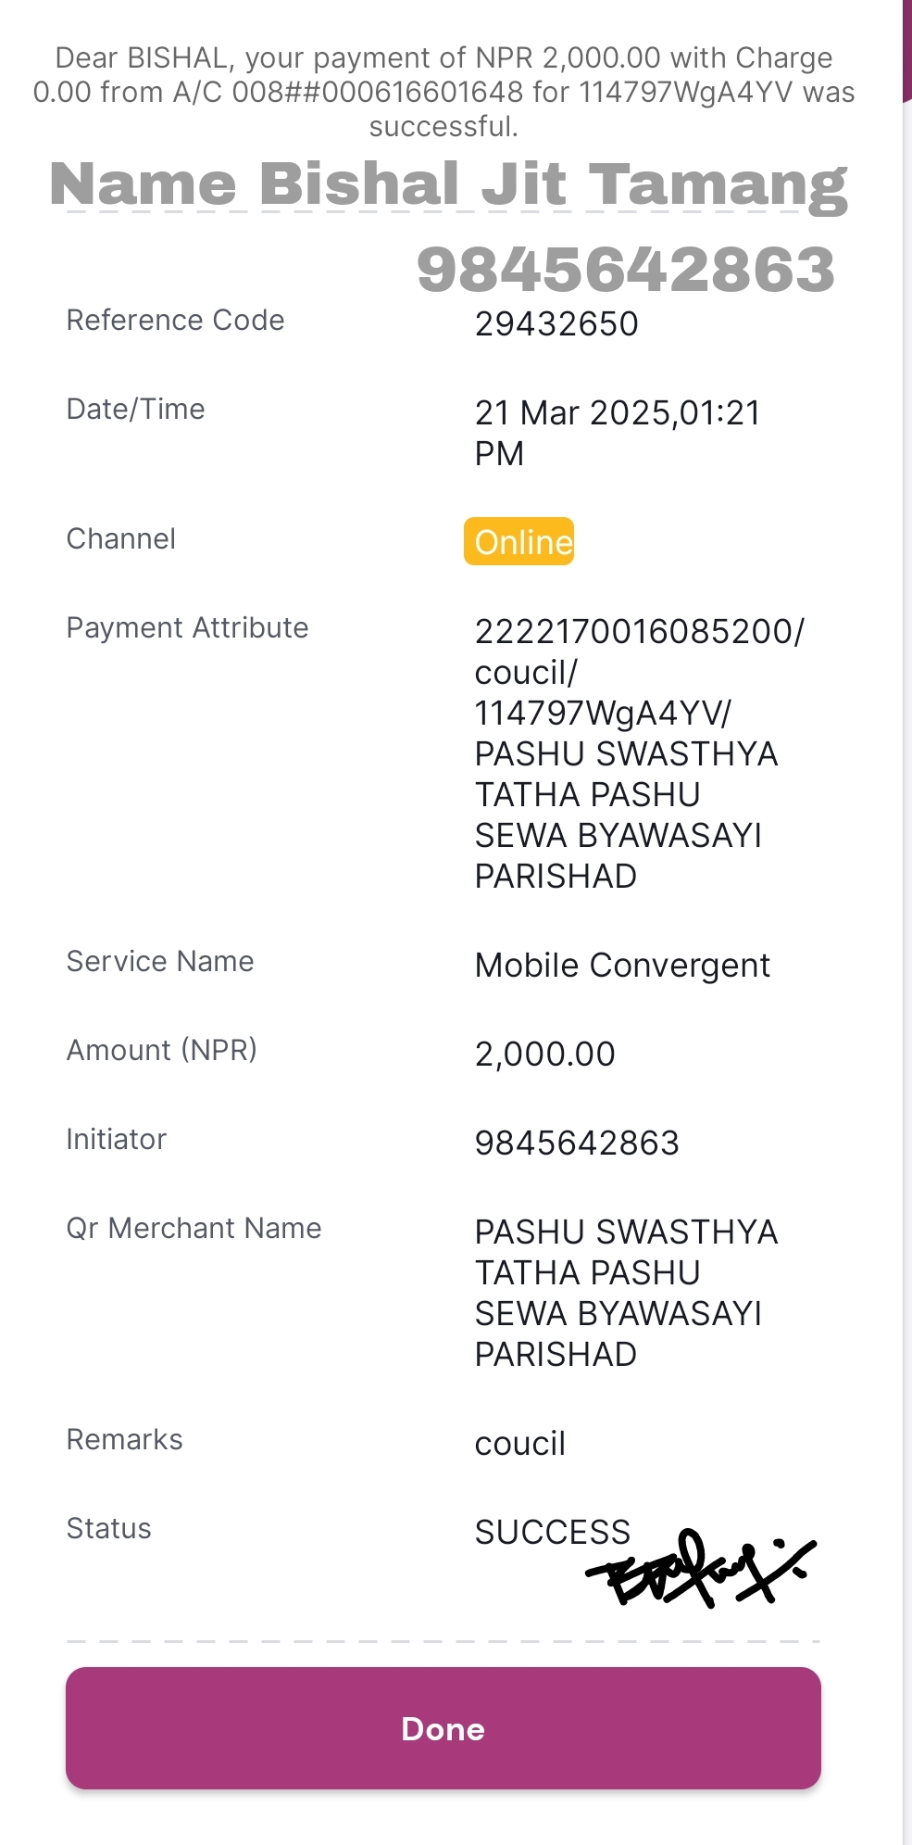Screen dimensions: 912x1845
Task: Tap the coucil remarks value
Action: click(519, 1443)
